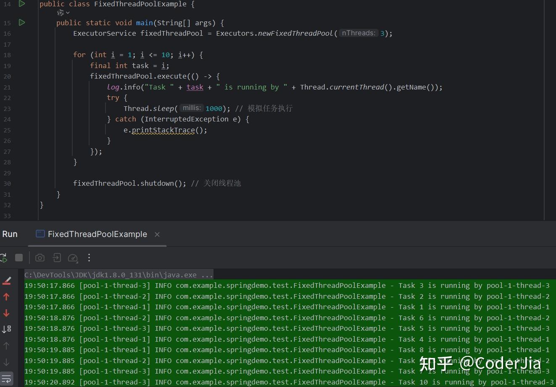Select the FixedThreadPoolExample console tab
This screenshot has width=556, height=387.
coord(97,234)
